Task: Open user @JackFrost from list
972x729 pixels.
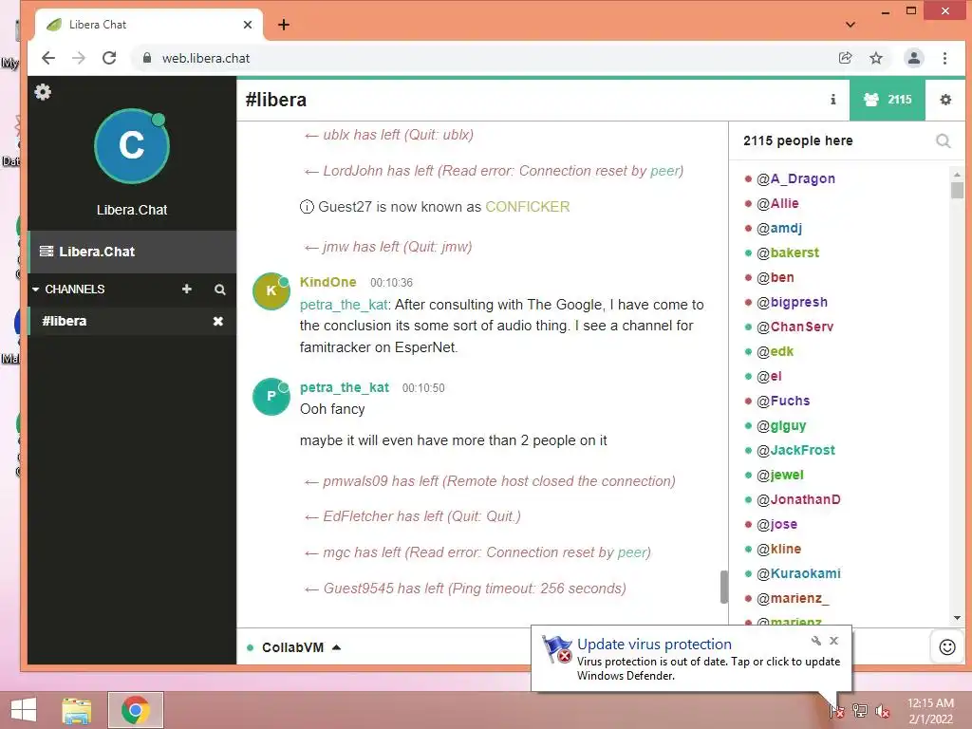Action: pyautogui.click(x=795, y=450)
